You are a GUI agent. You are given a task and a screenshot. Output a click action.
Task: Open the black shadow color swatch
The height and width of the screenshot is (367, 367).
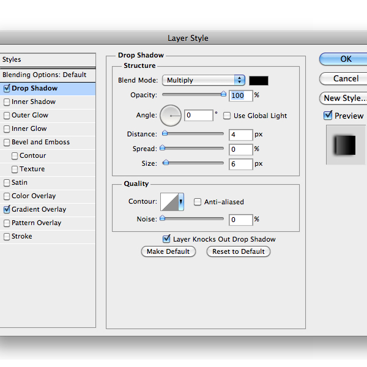coord(259,81)
